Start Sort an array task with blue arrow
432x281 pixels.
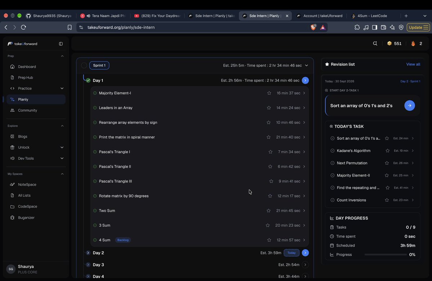click(410, 106)
